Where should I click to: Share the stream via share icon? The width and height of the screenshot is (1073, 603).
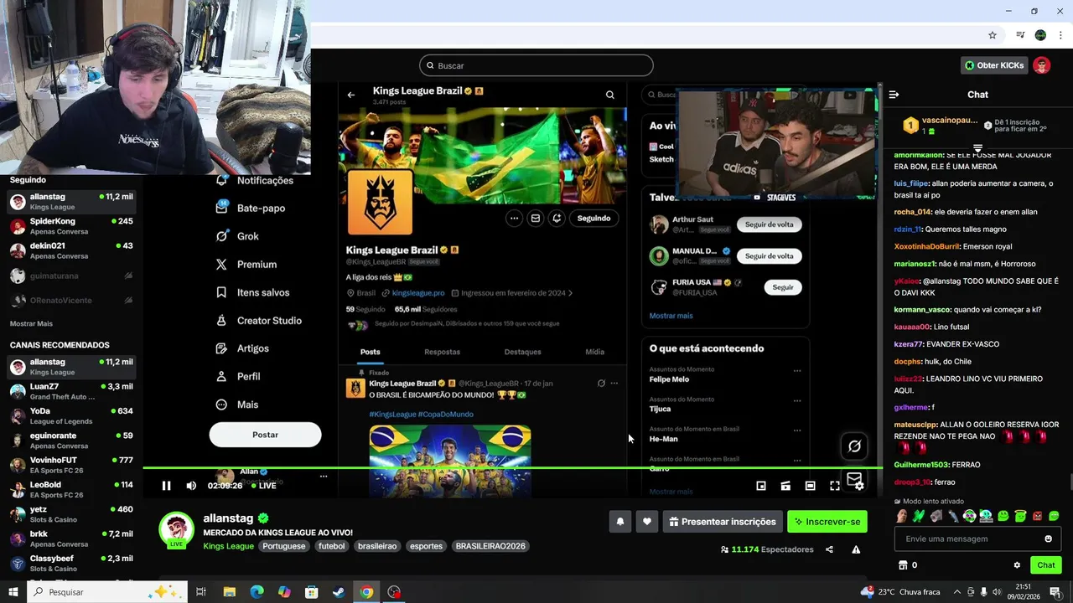(829, 549)
